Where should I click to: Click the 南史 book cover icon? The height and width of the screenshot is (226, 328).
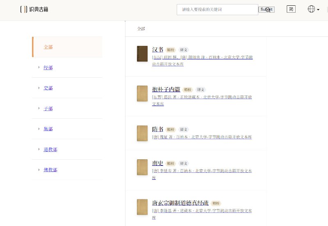click(x=142, y=167)
